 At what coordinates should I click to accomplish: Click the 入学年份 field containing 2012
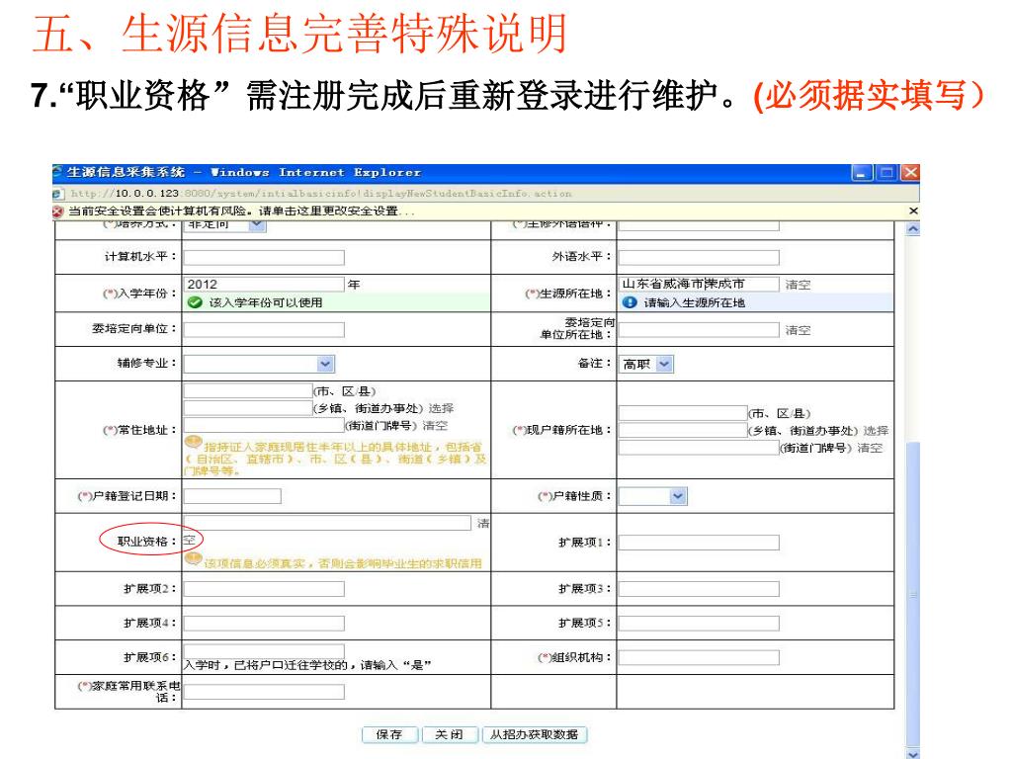pos(264,284)
